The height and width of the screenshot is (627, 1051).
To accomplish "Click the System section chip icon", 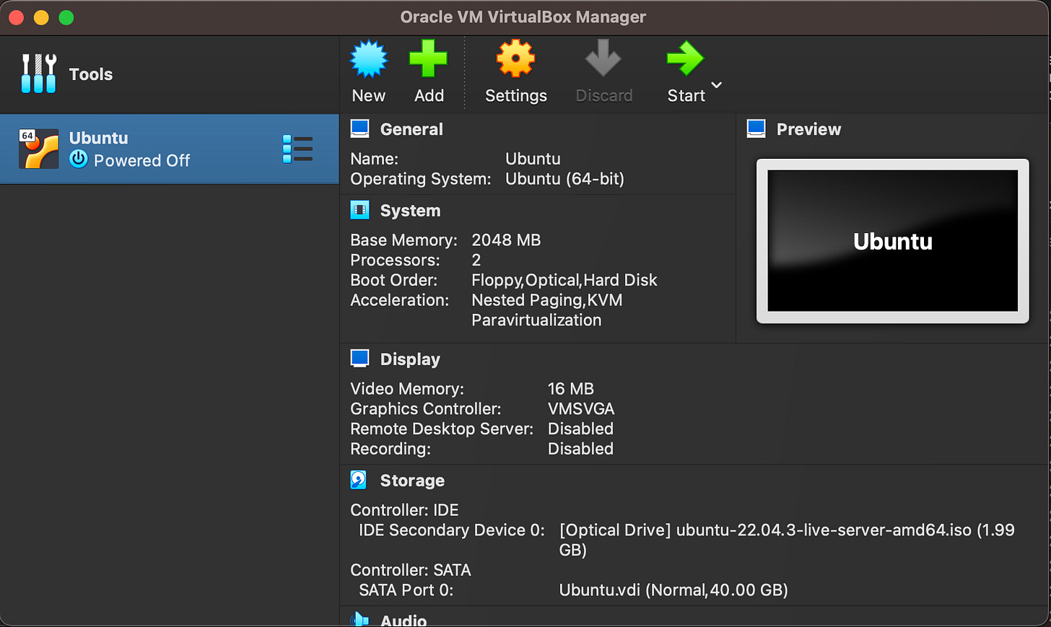I will click(359, 210).
